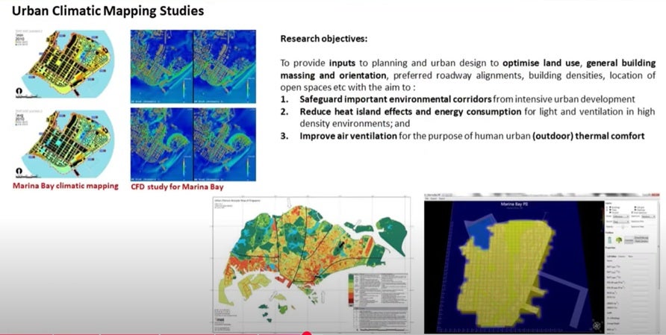Click the 'Marina Bay PII' title in 3D view
The width and height of the screenshot is (666, 335).
(514, 204)
